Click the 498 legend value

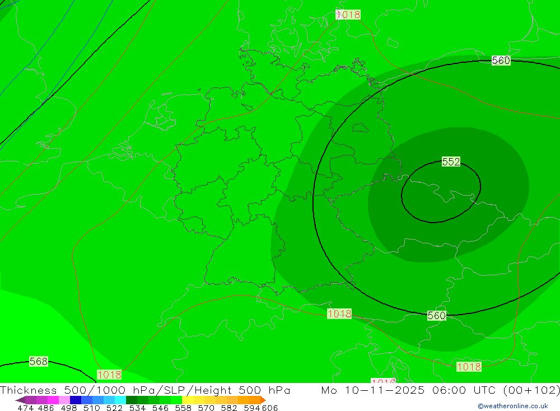click(68, 408)
